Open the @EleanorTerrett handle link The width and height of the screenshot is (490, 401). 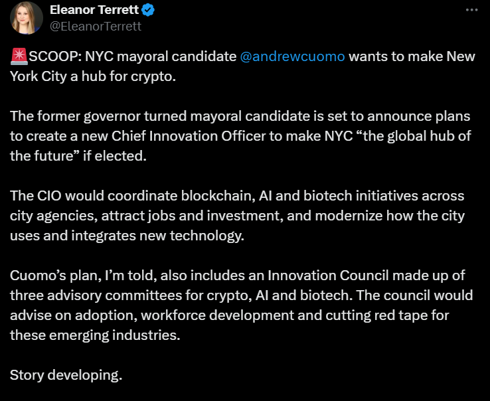pyautogui.click(x=96, y=27)
